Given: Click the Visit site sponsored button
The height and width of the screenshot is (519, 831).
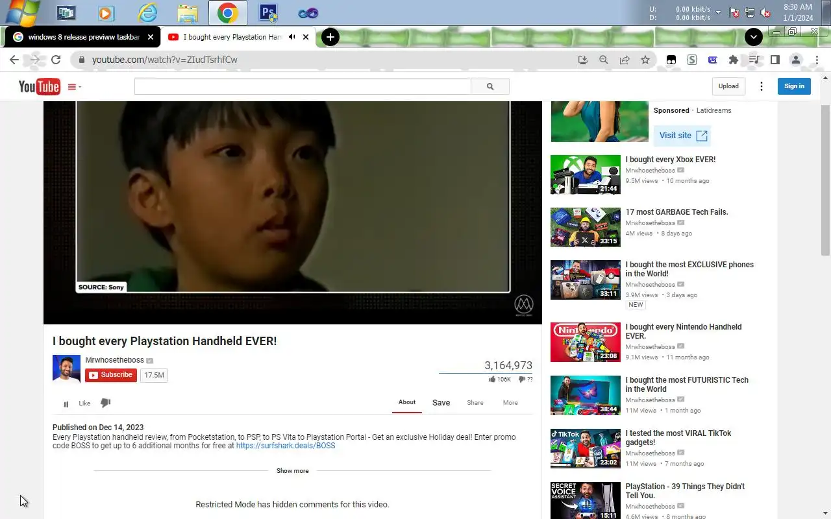Looking at the screenshot, I should (682, 136).
